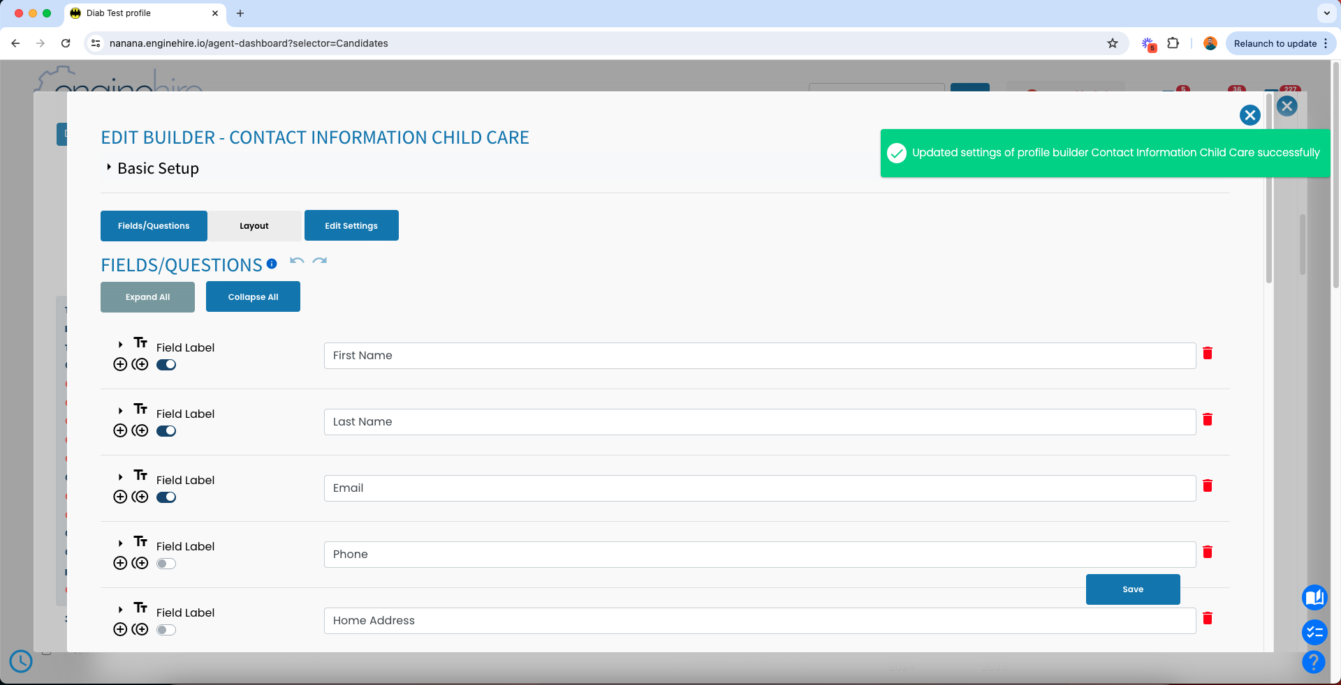1341x685 pixels.
Task: Click the plus circle icon under Email
Action: [x=120, y=497]
